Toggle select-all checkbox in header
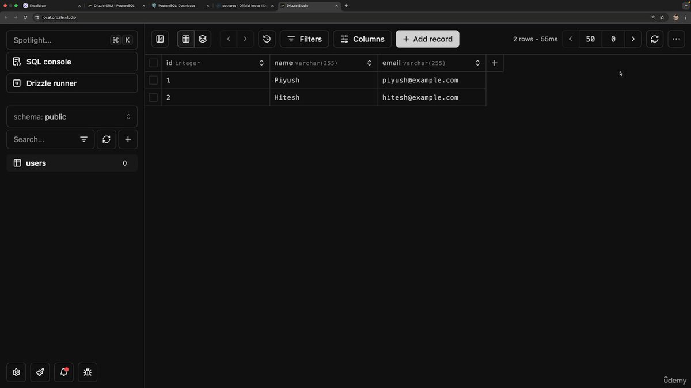 tap(153, 63)
